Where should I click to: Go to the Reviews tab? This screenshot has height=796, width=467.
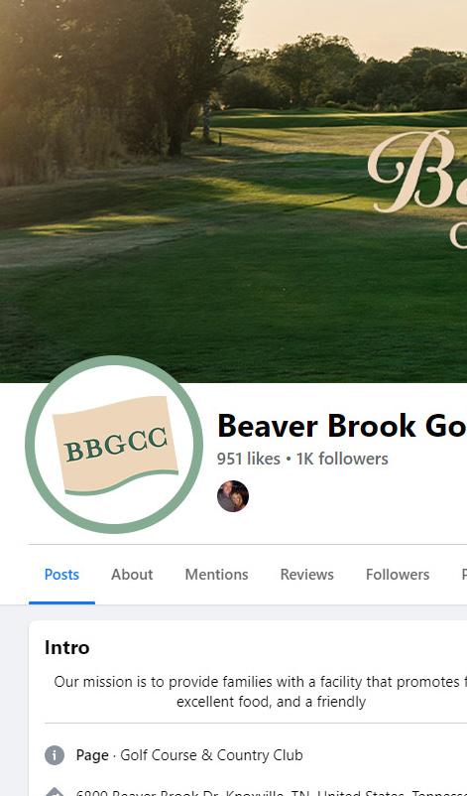pos(306,574)
